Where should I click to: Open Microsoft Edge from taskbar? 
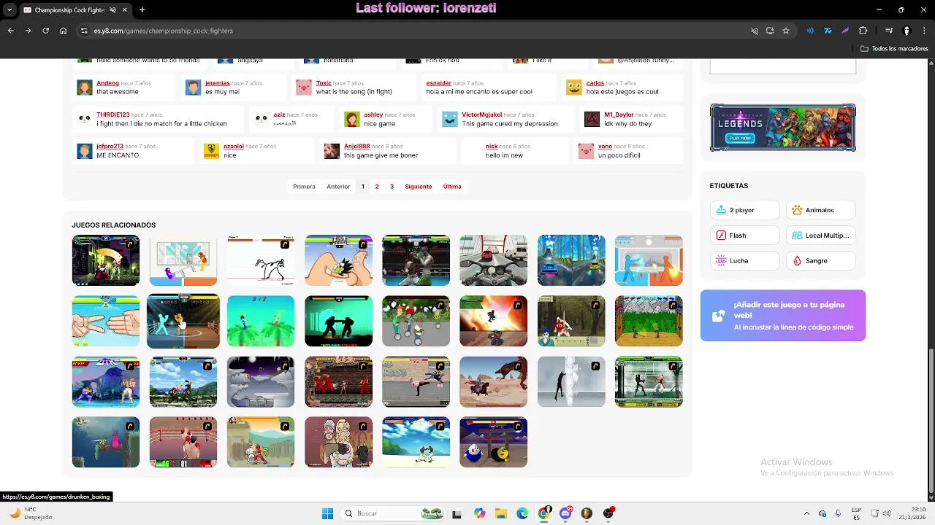(x=522, y=513)
